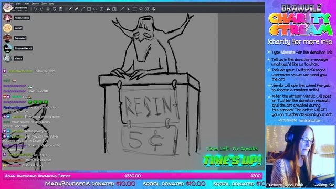
Task: Open the Session menu
Action: click(x=35, y=4)
